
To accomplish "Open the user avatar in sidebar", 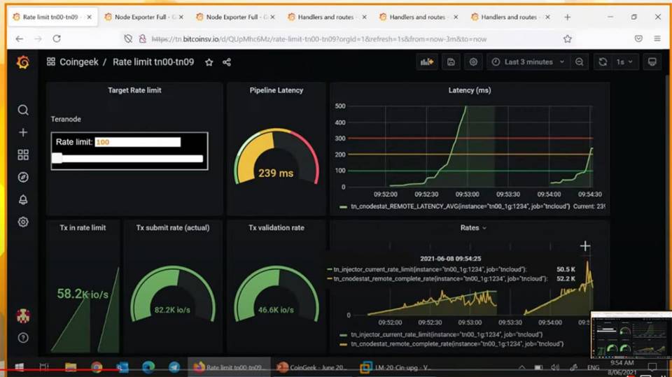I will point(23,315).
